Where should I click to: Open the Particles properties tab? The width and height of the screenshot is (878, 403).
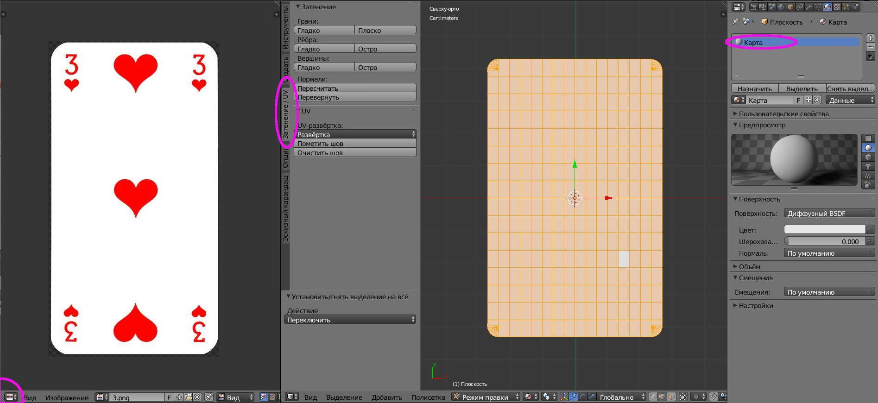coord(846,7)
